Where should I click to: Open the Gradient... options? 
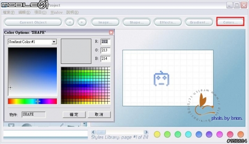pyautogui.click(x=199, y=22)
